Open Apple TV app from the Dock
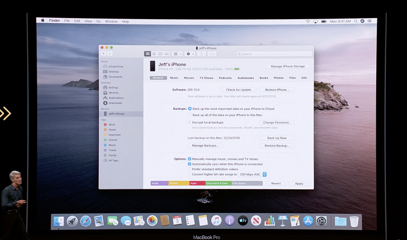This screenshot has width=407, height=240. 243,221
